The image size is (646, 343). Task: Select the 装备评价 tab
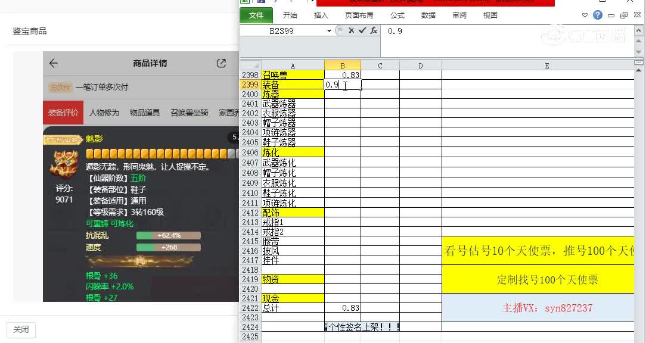click(63, 113)
